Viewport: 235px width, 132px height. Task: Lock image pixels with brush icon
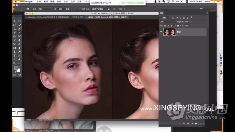[x=168, y=26]
